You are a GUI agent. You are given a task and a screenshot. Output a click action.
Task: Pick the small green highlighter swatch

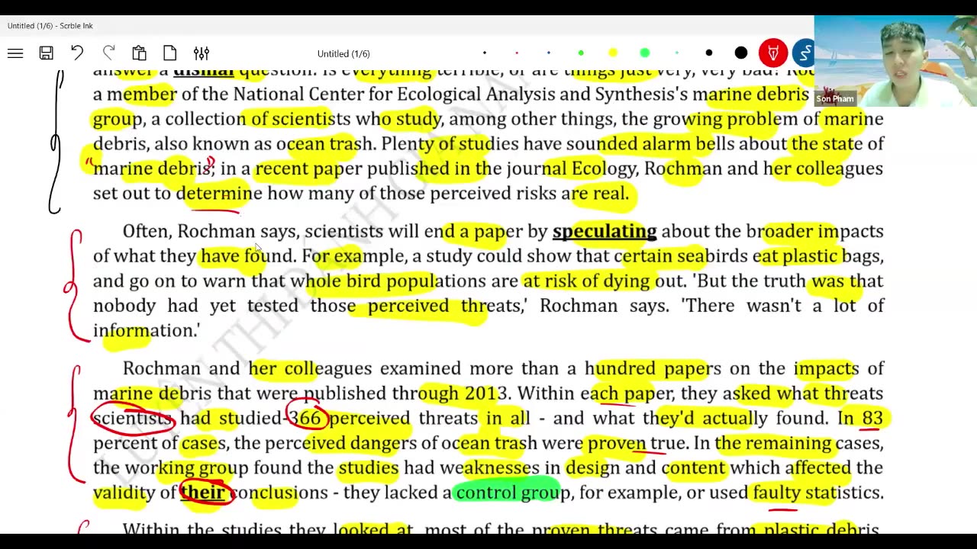[x=581, y=53]
